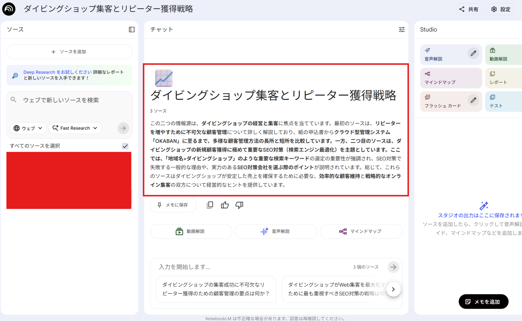Click the chart emoji notebook thumbnail
Screen dimensions: 522x321
164,78
